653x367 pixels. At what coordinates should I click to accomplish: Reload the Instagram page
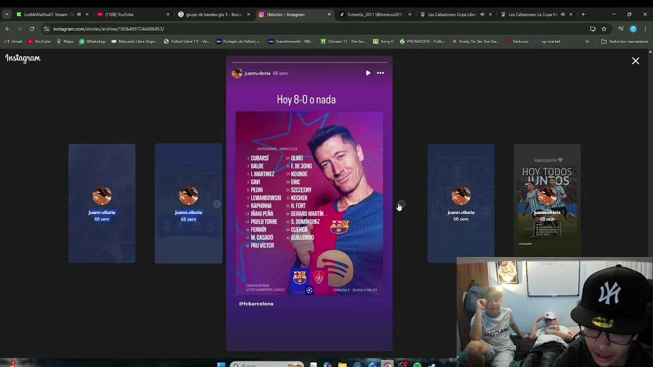point(32,29)
